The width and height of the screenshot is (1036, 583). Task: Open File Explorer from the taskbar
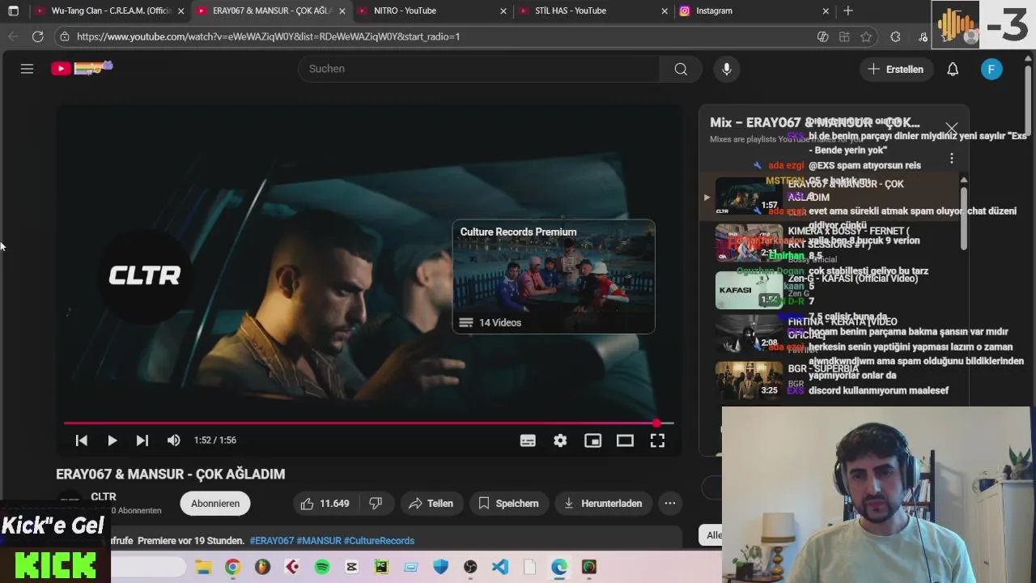tap(203, 567)
